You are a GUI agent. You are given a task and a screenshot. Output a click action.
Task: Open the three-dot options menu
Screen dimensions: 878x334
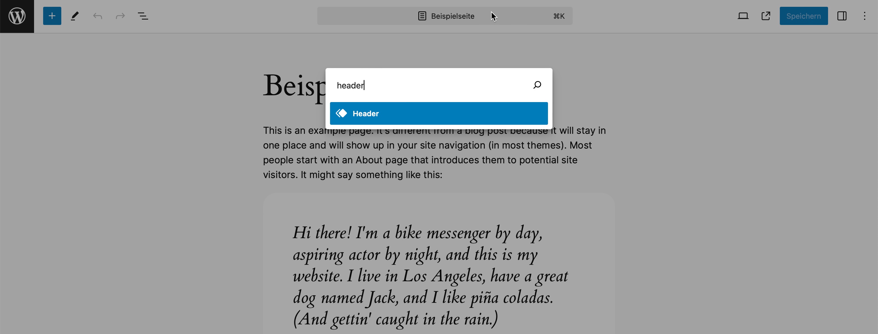point(864,16)
